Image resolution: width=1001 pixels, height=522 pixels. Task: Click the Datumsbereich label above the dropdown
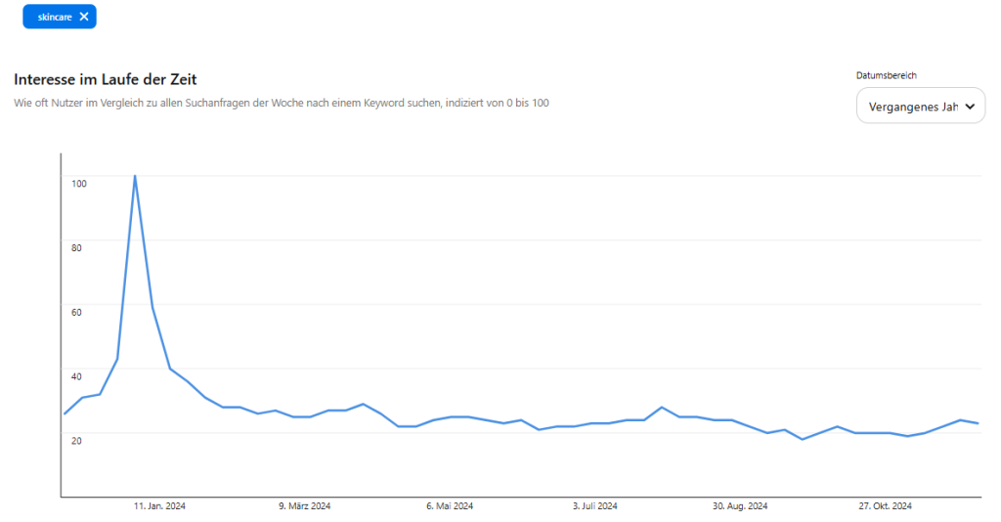[x=887, y=75]
